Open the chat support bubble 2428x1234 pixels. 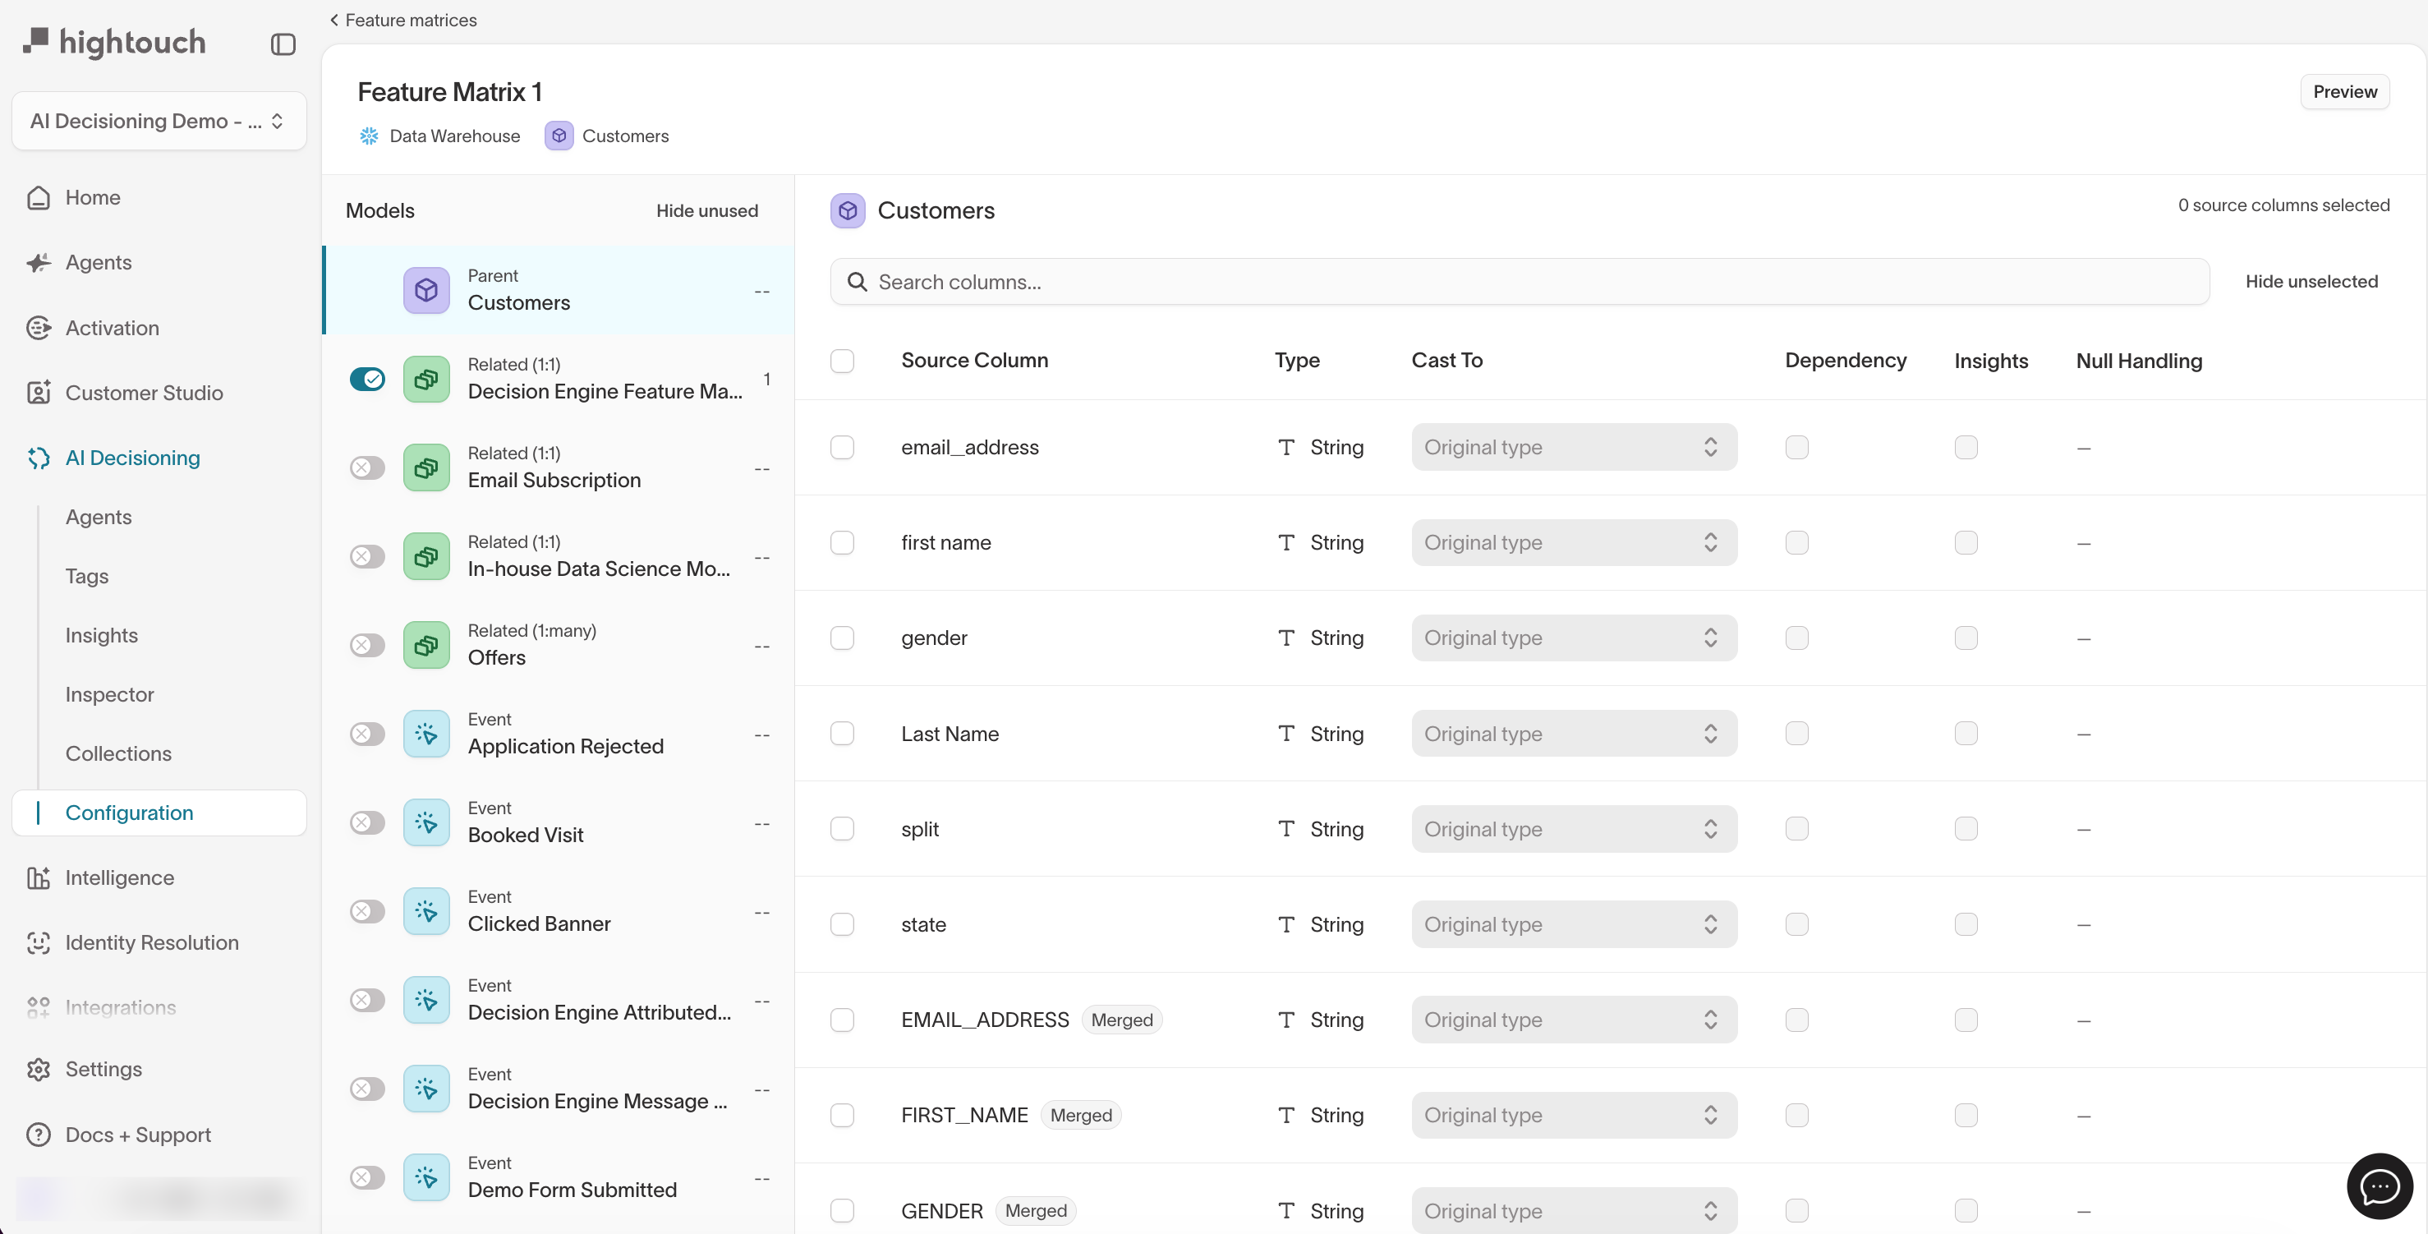(2379, 1185)
